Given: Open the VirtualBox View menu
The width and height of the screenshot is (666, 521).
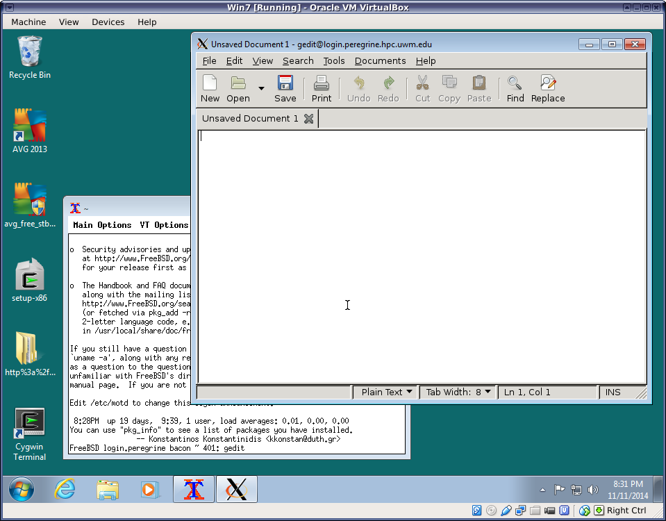Looking at the screenshot, I should [69, 22].
